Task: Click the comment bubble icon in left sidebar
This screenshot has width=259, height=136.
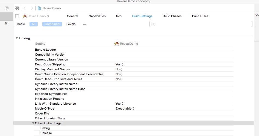Action: (x=7, y=8)
